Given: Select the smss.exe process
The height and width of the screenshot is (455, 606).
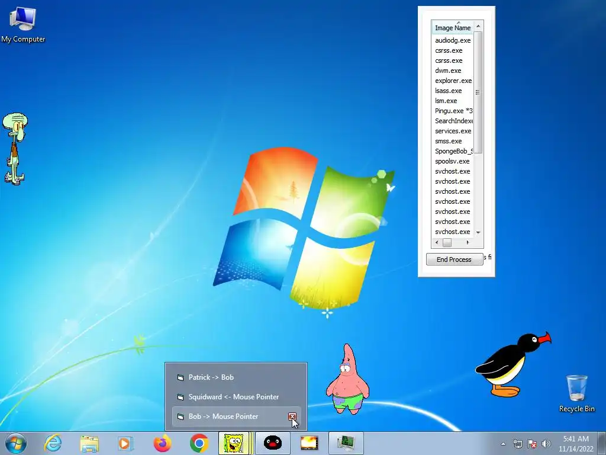Looking at the screenshot, I should 453,141.
